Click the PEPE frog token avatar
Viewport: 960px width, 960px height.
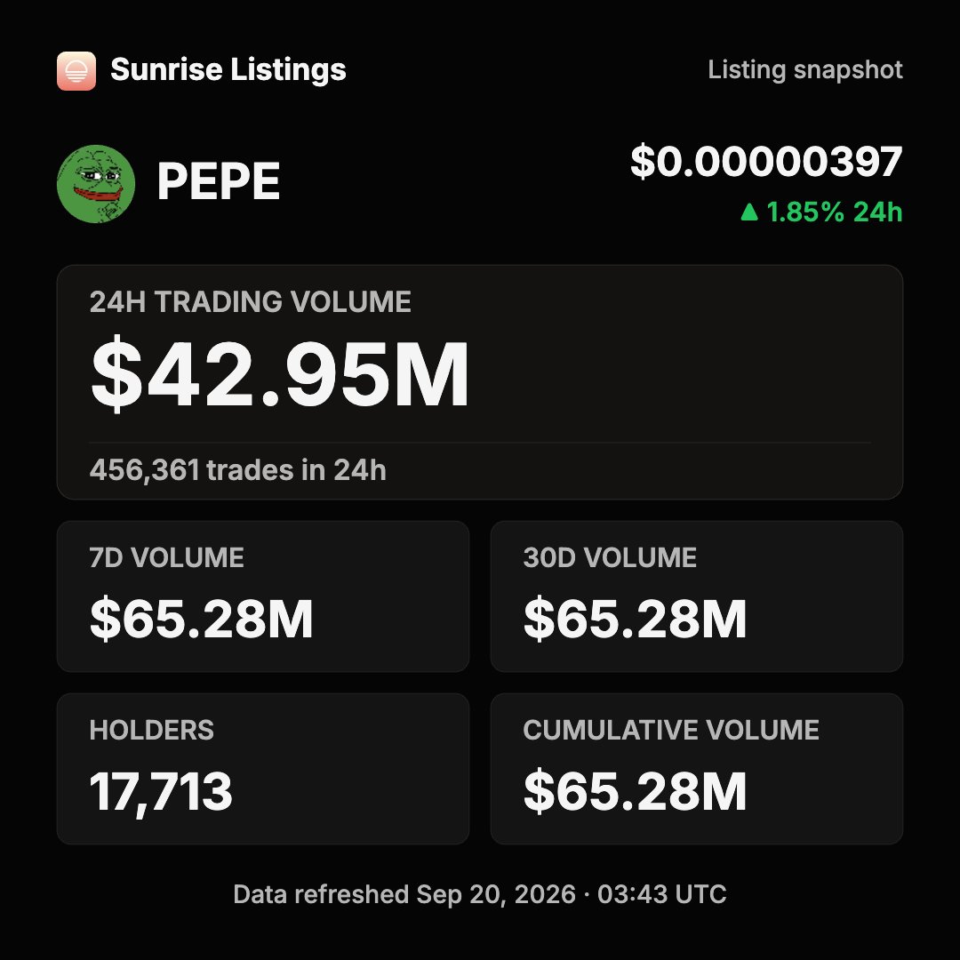pyautogui.click(x=95, y=184)
